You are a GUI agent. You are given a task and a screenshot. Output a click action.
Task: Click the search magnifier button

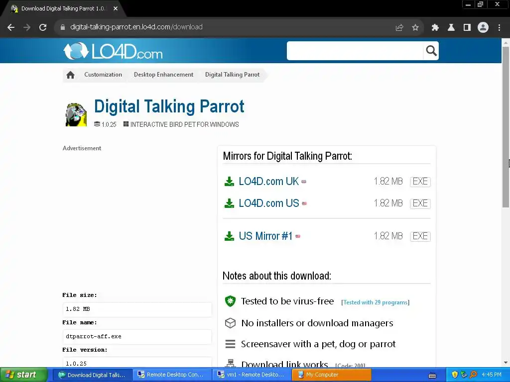(x=431, y=51)
